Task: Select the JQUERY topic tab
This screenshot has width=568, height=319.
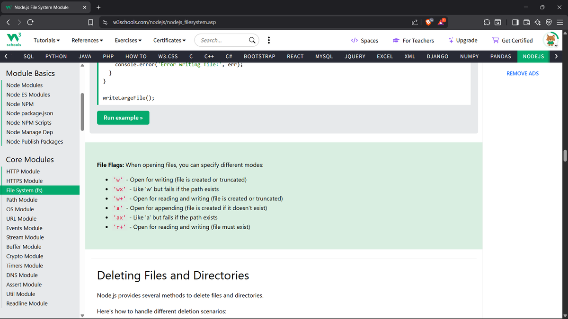Action: 355,56
